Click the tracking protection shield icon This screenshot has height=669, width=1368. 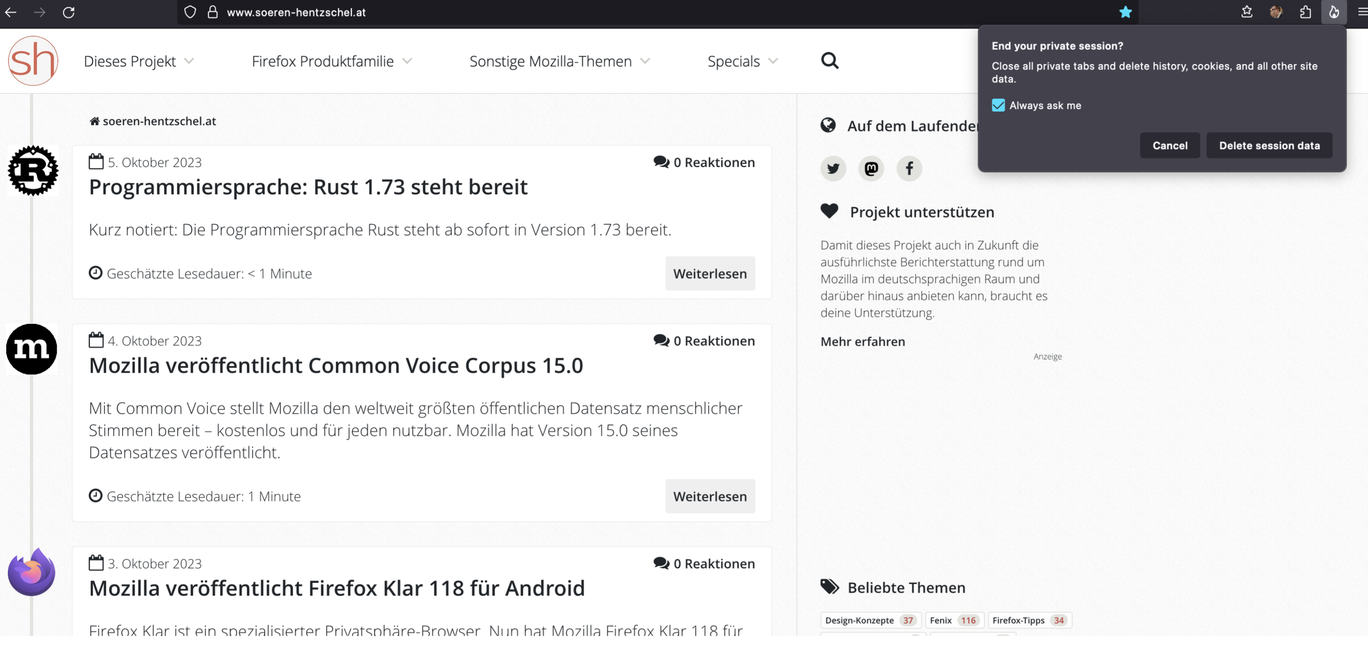point(190,12)
